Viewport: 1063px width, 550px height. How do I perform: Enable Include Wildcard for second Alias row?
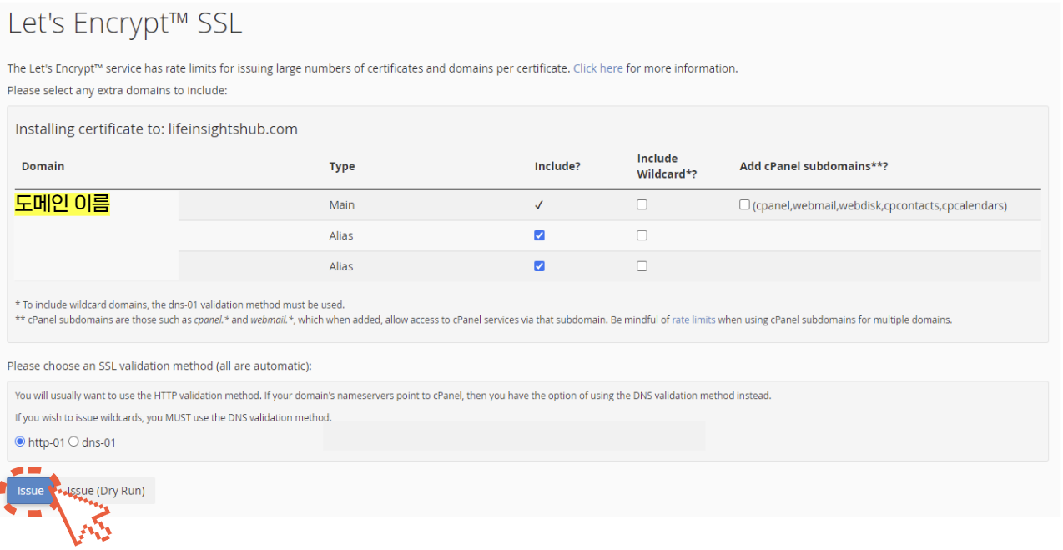click(642, 266)
